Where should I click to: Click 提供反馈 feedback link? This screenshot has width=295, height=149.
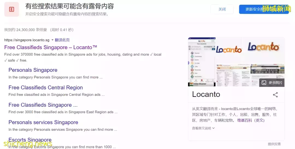pyautogui.click(x=274, y=144)
